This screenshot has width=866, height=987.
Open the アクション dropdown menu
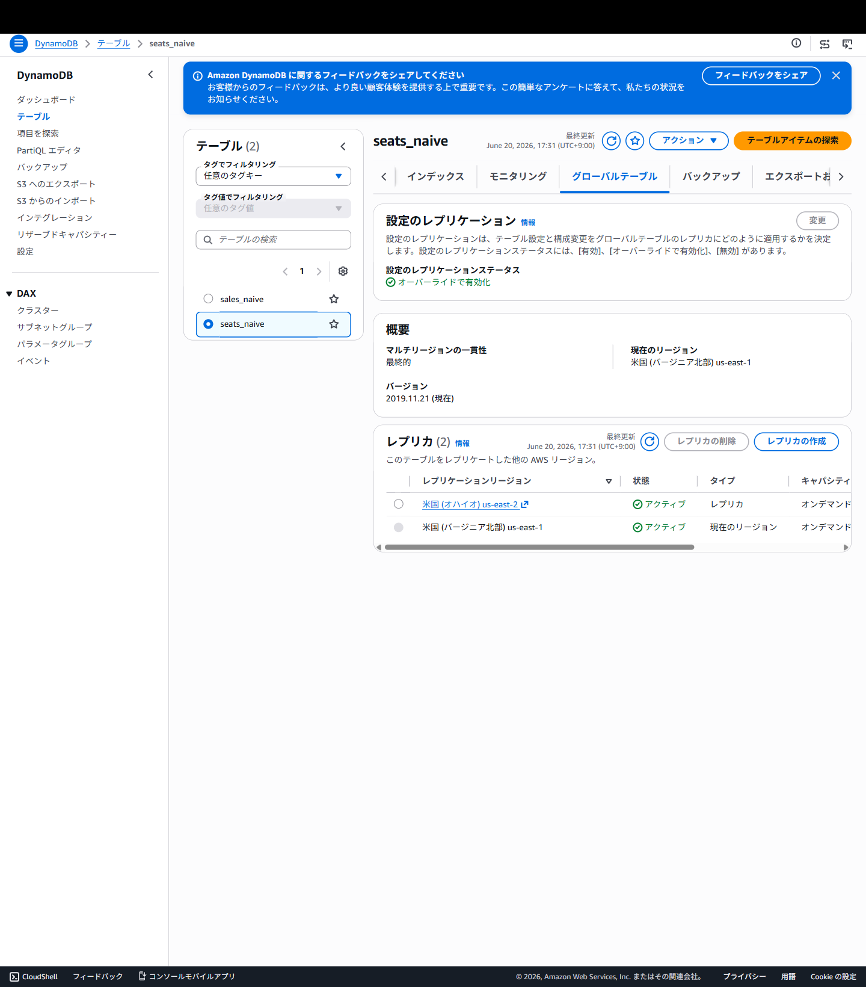click(x=689, y=141)
